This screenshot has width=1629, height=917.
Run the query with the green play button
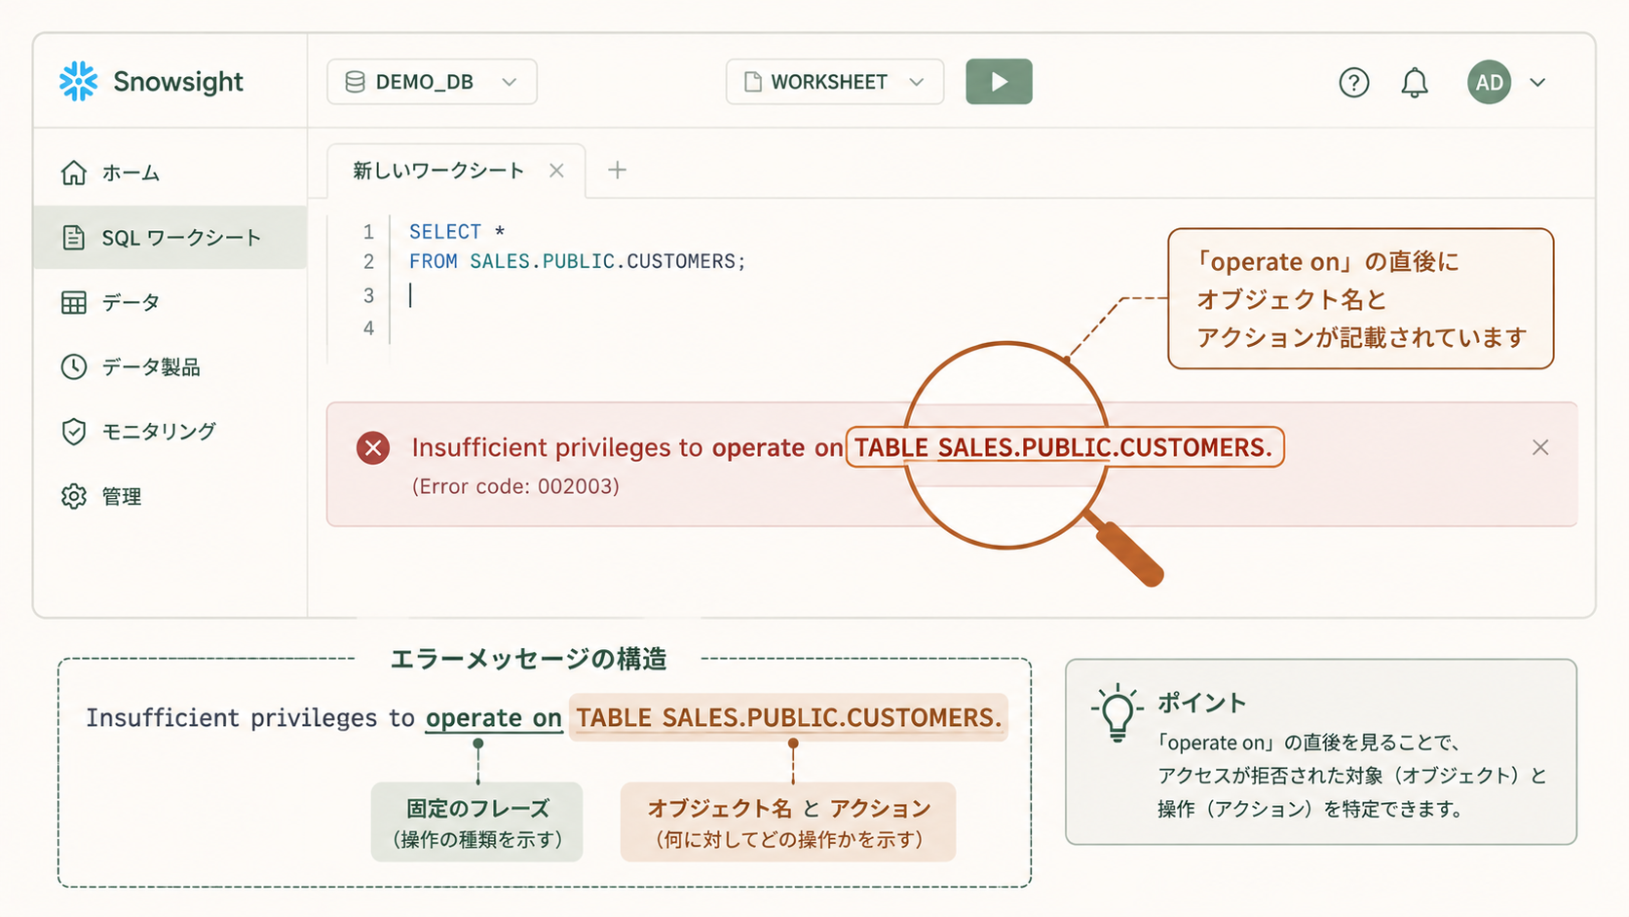pyautogui.click(x=999, y=82)
